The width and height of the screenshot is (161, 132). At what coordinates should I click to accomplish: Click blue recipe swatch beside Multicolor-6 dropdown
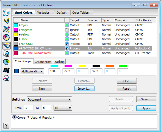tap(16, 71)
